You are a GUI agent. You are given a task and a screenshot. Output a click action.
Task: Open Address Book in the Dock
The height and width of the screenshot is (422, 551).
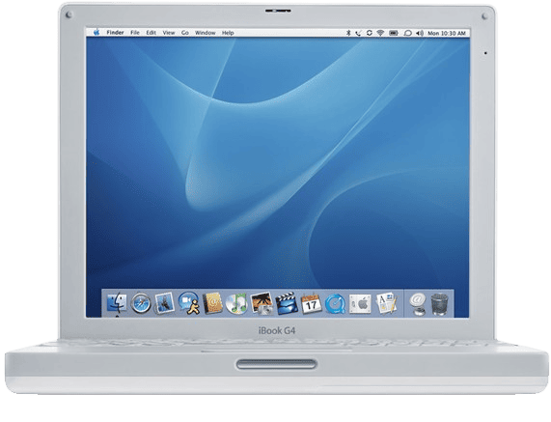[213, 303]
